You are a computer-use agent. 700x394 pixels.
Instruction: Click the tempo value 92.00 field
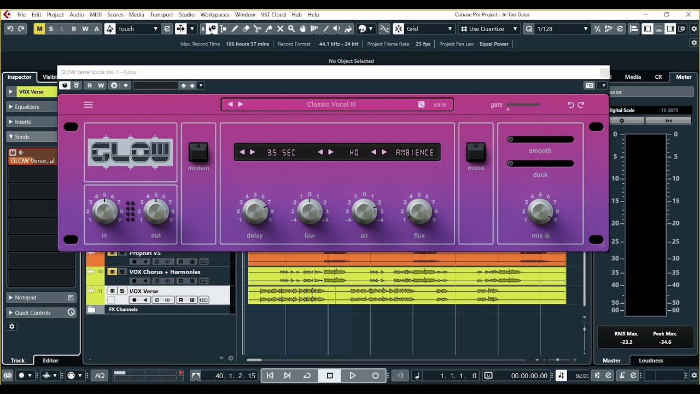[x=582, y=375]
